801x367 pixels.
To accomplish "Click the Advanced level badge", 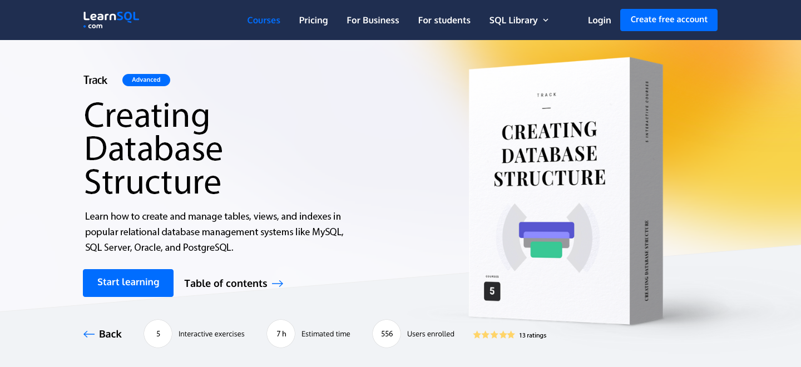I will [x=146, y=80].
